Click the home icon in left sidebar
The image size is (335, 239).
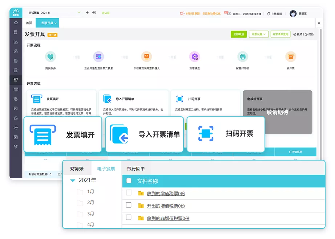tap(16, 23)
